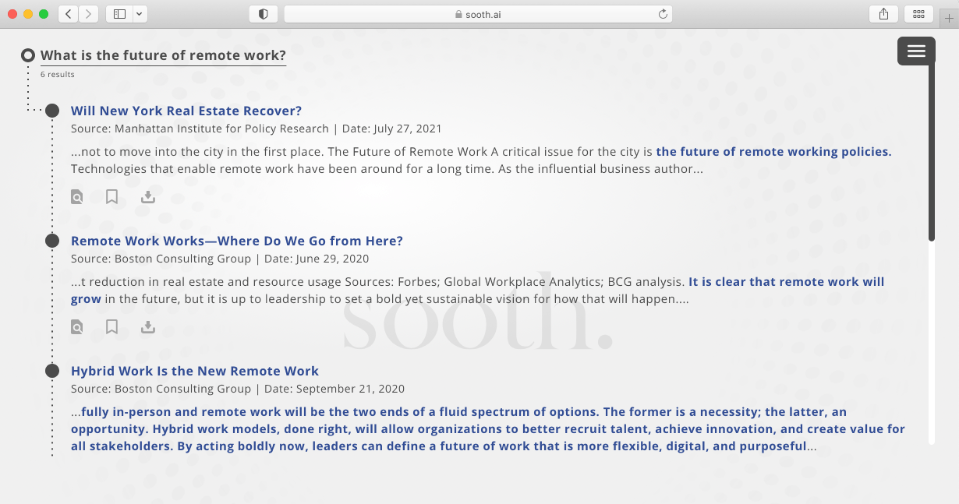Open the sidebar options dropdown arrow
This screenshot has height=504, width=959.
click(140, 14)
